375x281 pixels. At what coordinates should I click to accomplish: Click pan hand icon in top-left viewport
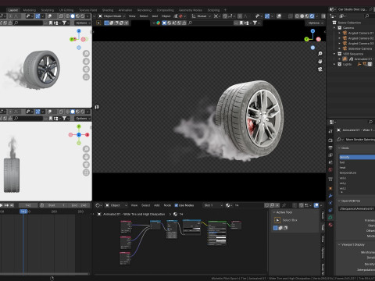86,62
